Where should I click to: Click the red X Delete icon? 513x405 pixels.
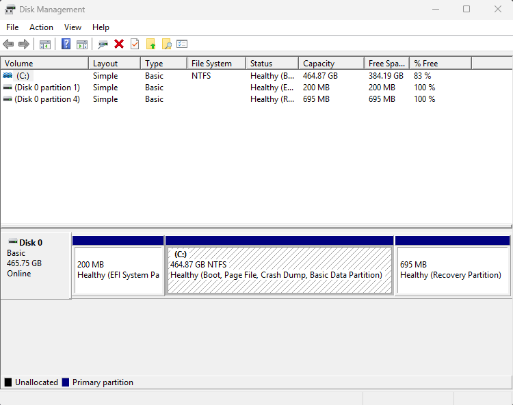tap(119, 44)
